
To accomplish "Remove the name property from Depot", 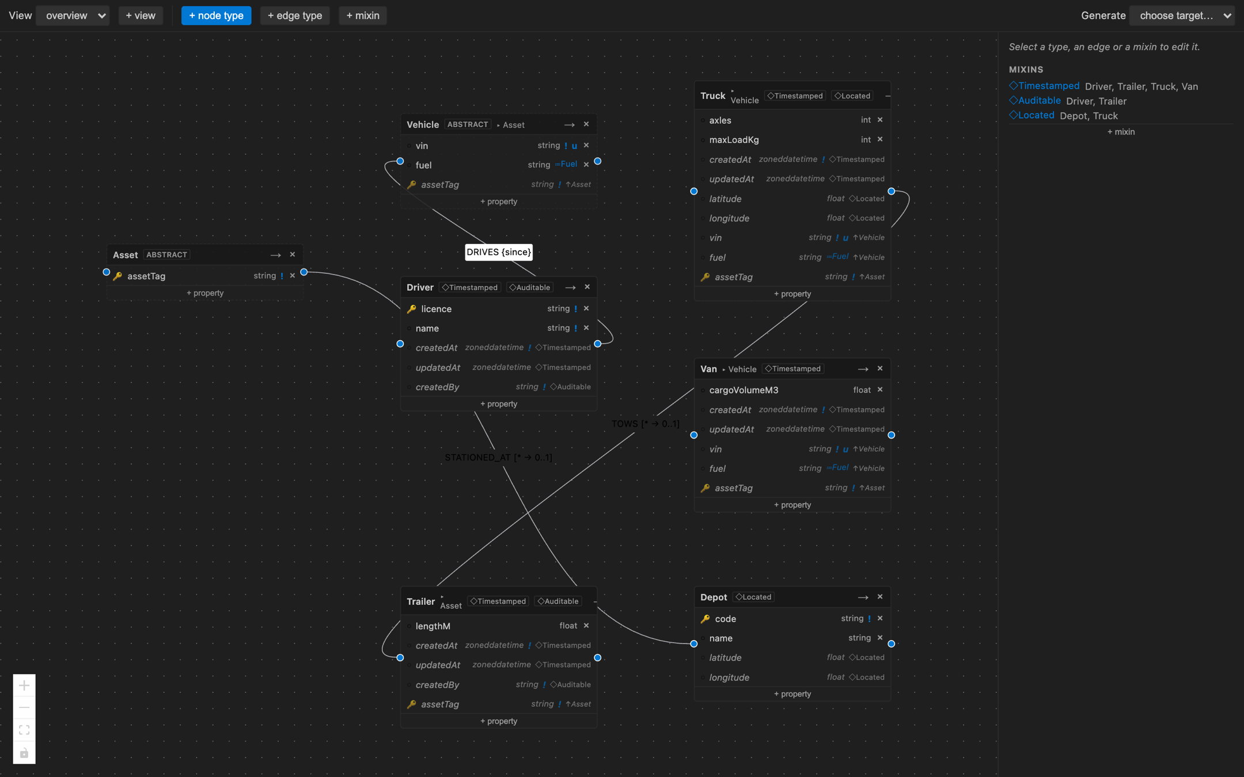I will click(x=880, y=638).
